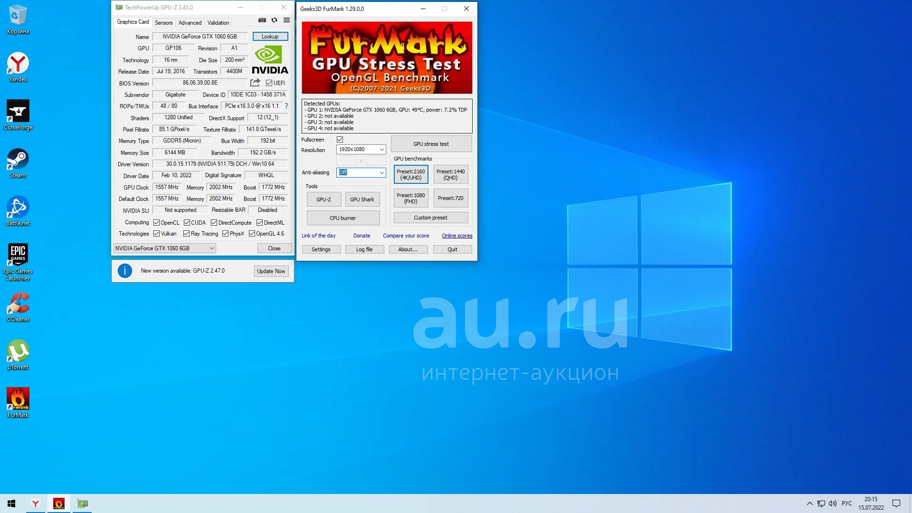This screenshot has height=513, width=912.
Task: Run Preset:2160 (4K/UHD) benchmark
Action: point(411,175)
